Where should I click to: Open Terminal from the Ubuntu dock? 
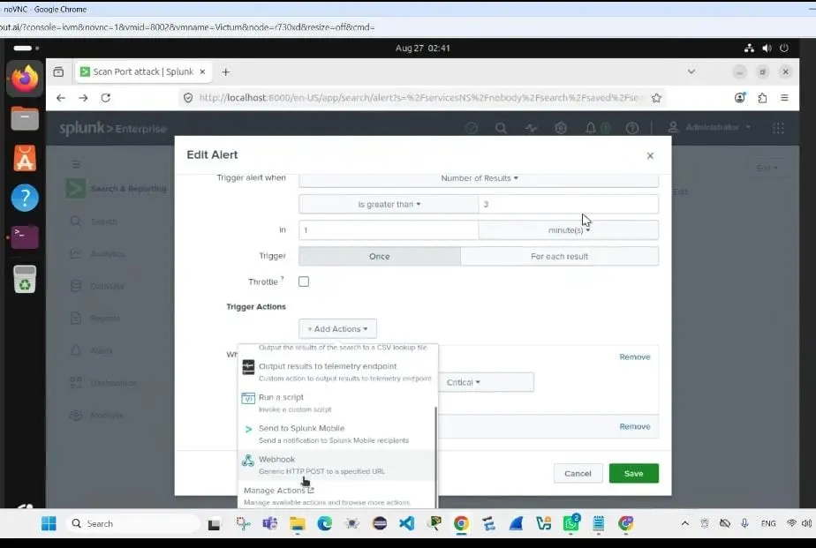point(25,237)
